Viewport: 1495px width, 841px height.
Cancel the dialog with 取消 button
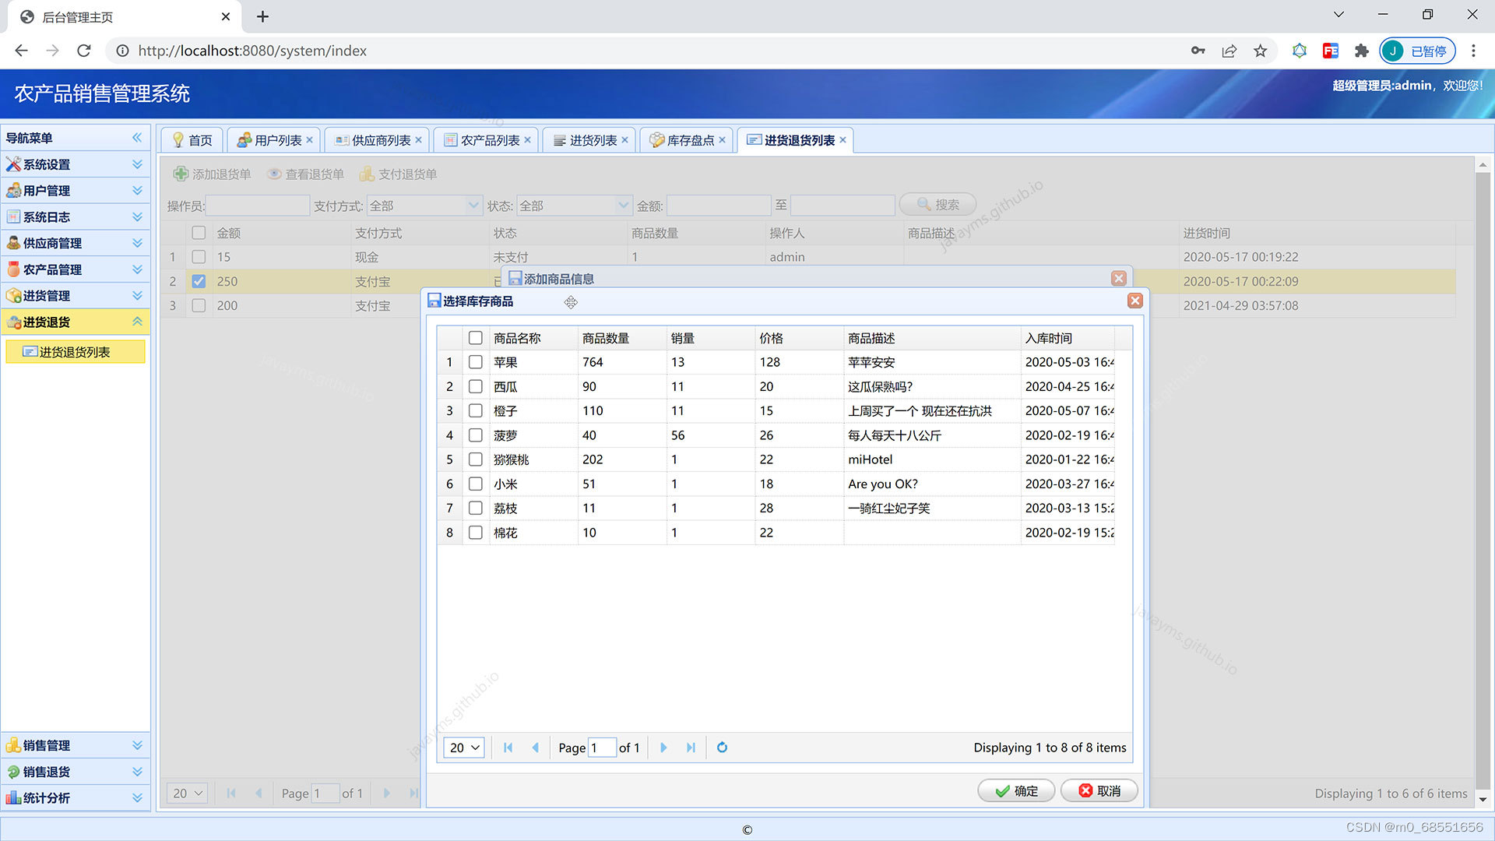[x=1099, y=790]
